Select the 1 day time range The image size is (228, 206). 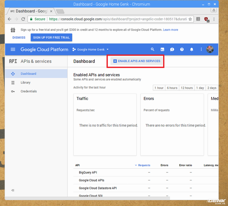200,88
